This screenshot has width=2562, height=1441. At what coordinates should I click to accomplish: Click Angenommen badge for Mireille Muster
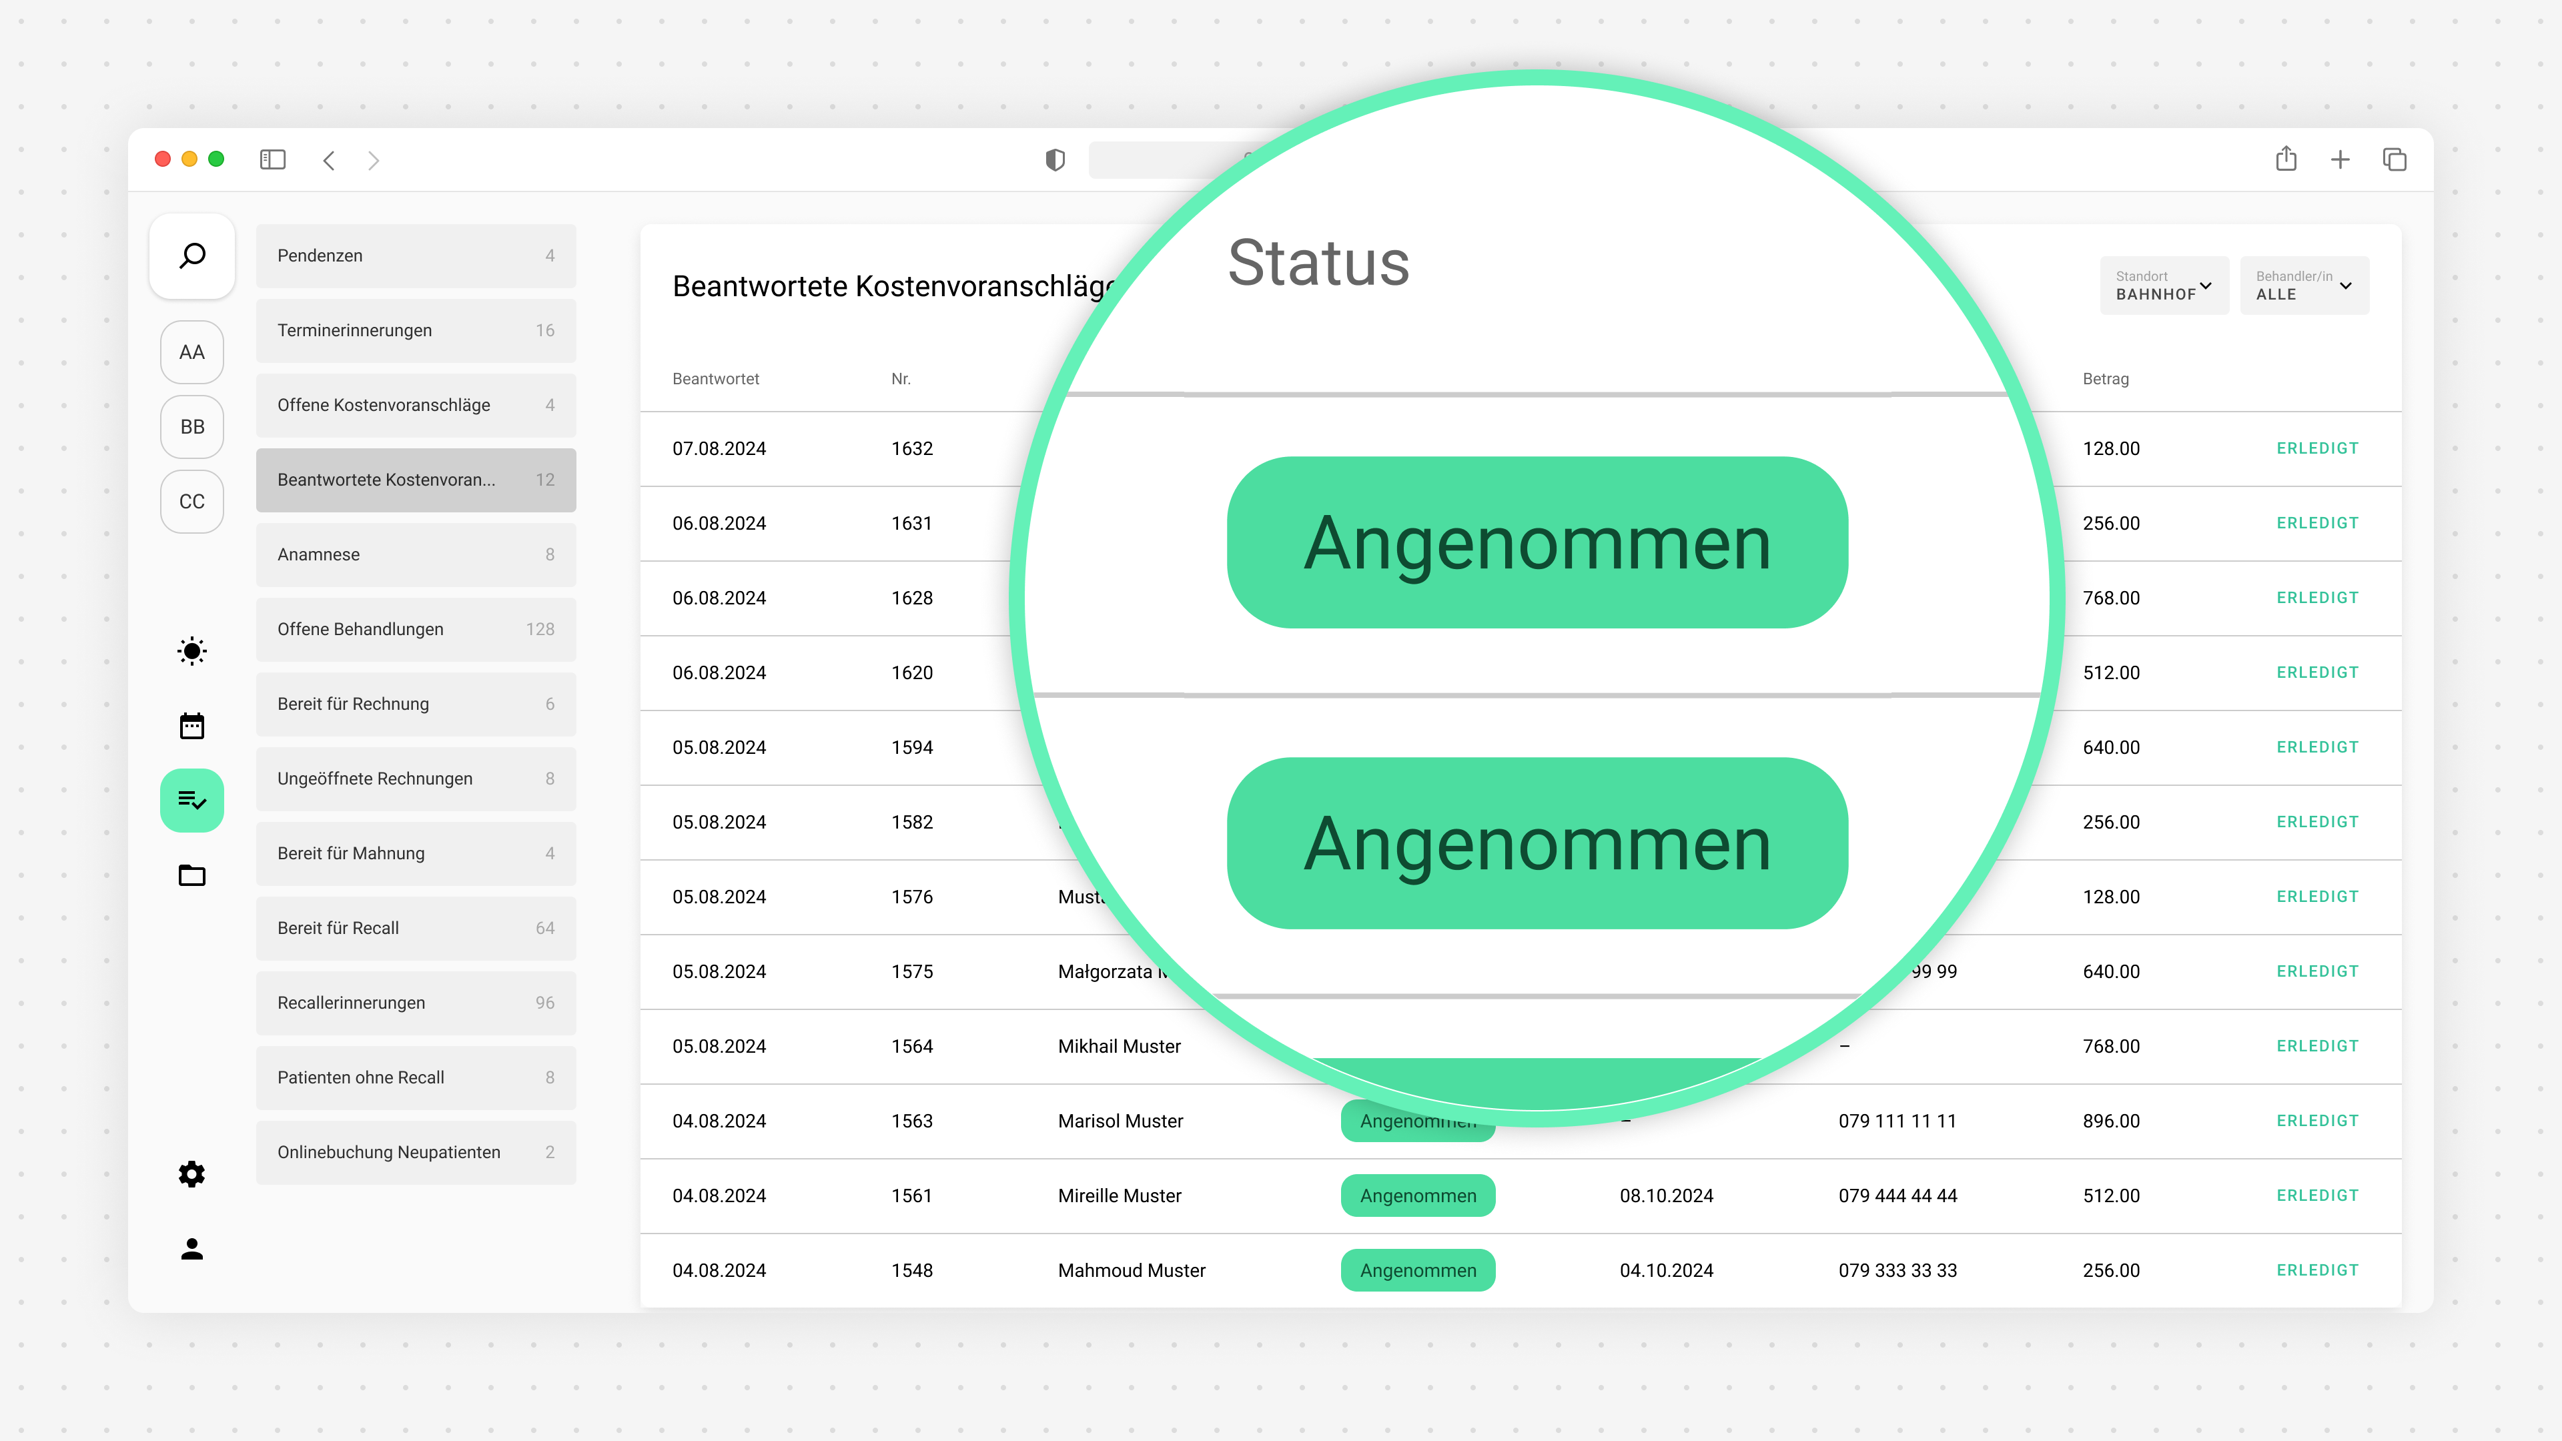pos(1417,1195)
